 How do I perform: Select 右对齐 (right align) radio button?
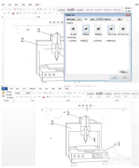coord(93,41)
